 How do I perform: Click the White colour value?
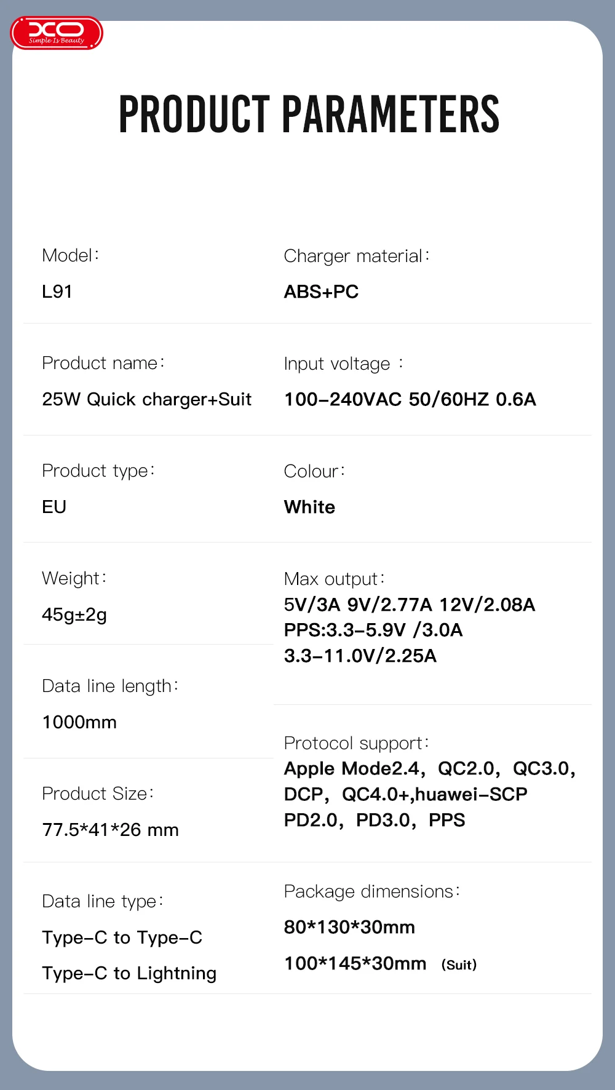309,507
